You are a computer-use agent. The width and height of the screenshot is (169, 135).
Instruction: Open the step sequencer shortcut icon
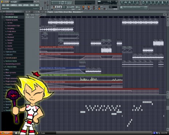pos(126,2)
